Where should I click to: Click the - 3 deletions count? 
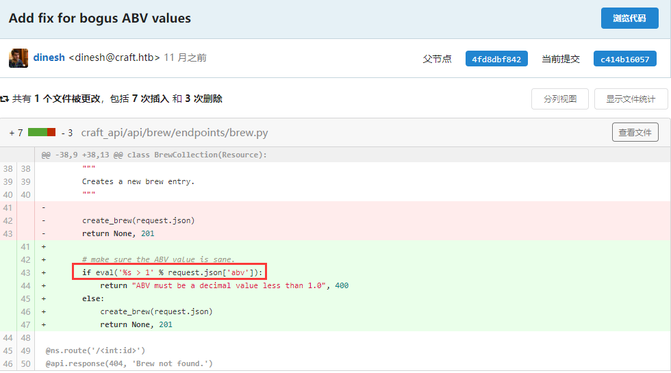pos(67,133)
